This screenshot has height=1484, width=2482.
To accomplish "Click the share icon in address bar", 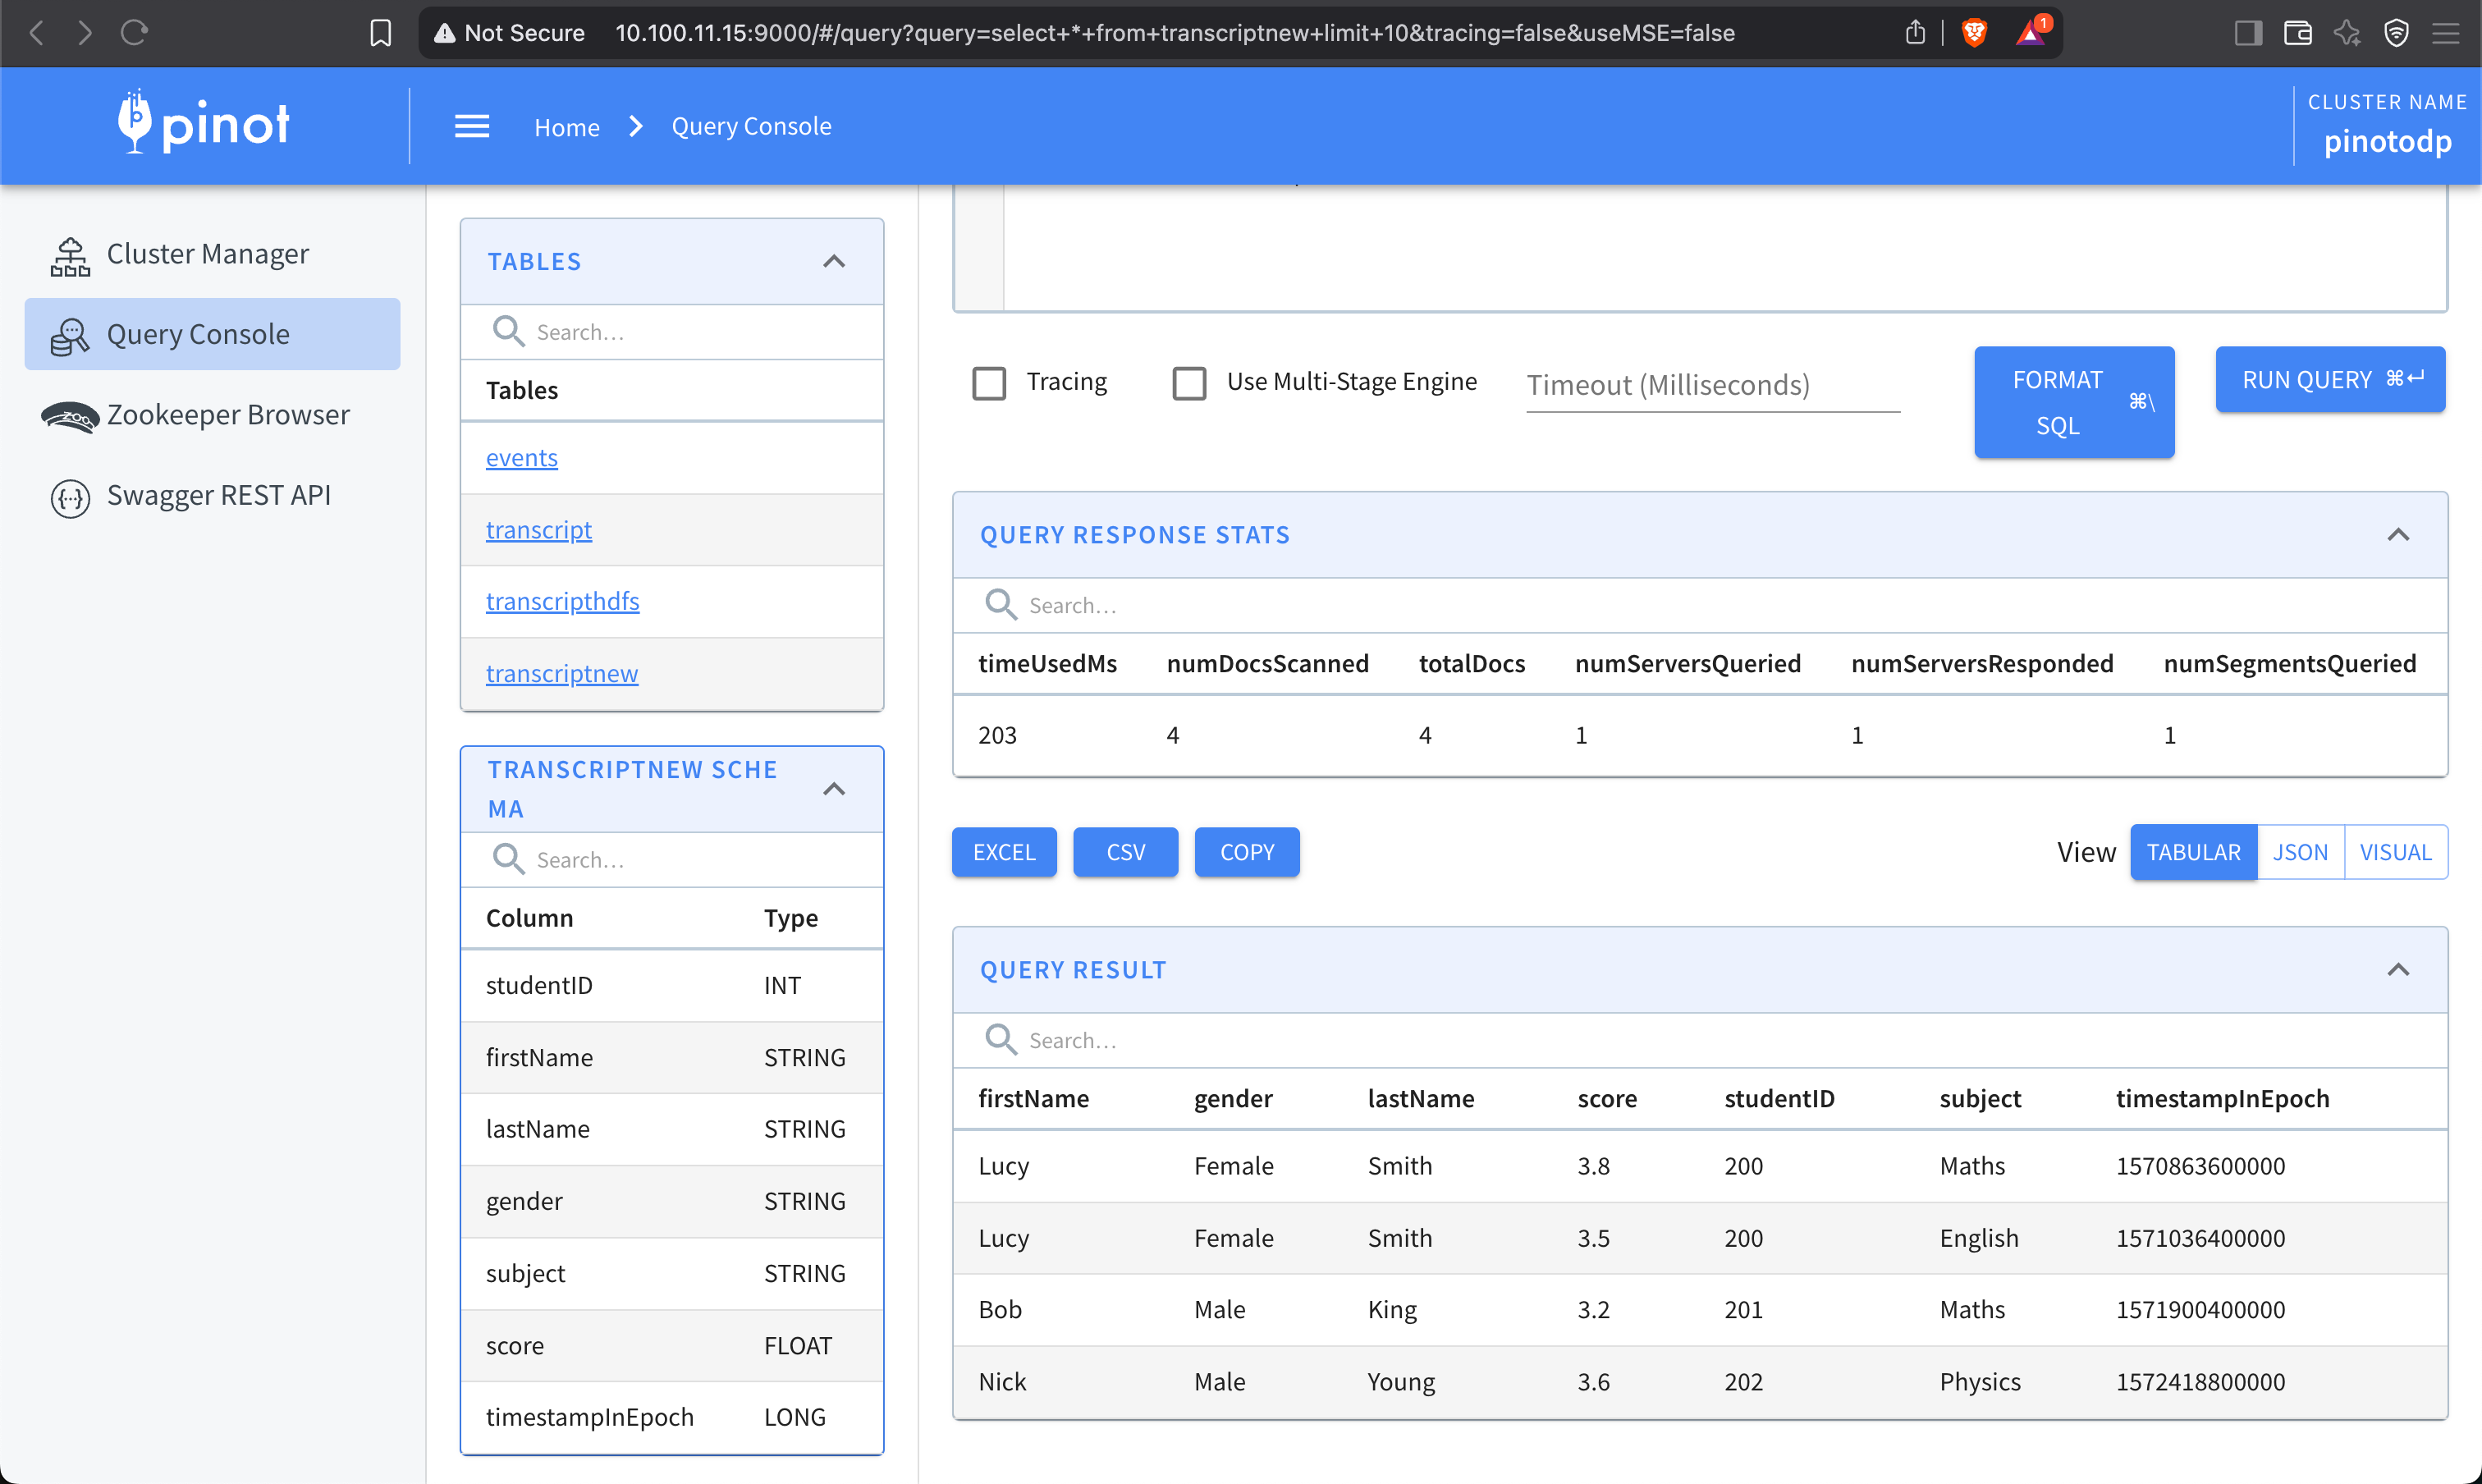I will pyautogui.click(x=1914, y=32).
